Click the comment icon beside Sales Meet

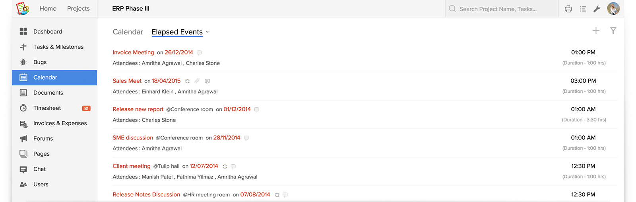[x=207, y=81]
